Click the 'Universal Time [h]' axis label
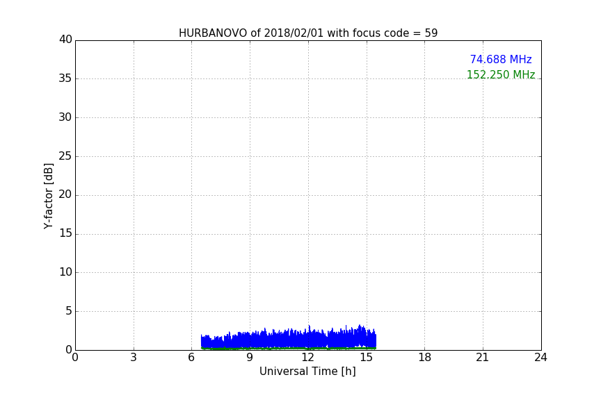 pos(307,372)
